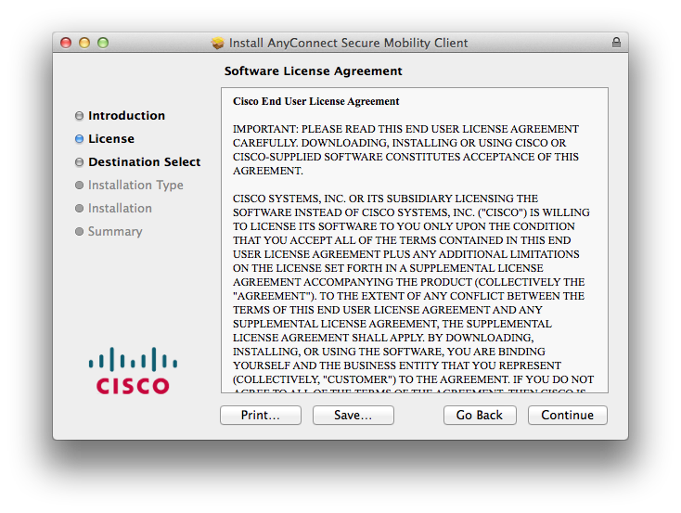Click the Introduction step bullet
The width and height of the screenshot is (681, 513).
[79, 116]
